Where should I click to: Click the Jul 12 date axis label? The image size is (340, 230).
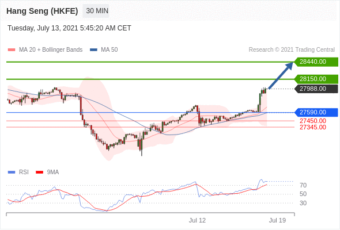(197, 220)
